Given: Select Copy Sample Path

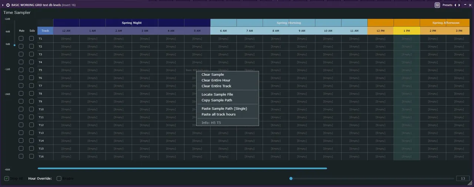Looking at the screenshot, I should tap(227, 100).
